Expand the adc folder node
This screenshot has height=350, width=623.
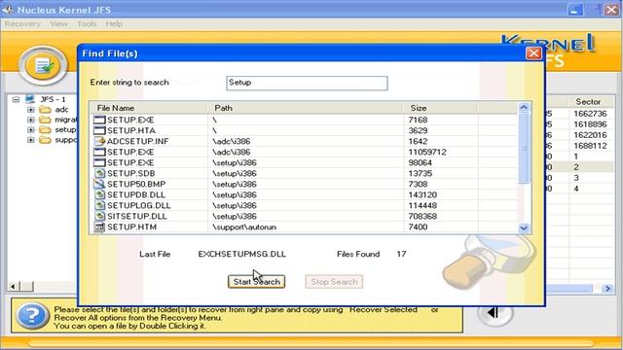point(30,110)
